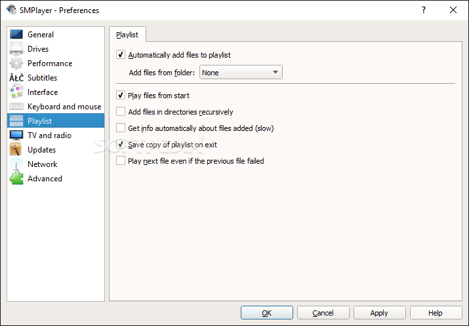469x326 pixels.
Task: Select the Network antenna icon
Action: [16, 164]
